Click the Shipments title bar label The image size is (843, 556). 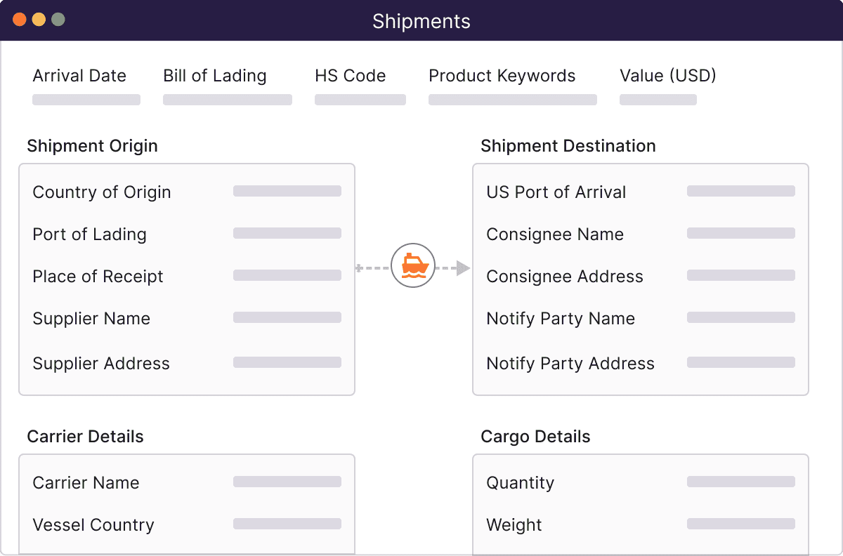[x=421, y=21]
